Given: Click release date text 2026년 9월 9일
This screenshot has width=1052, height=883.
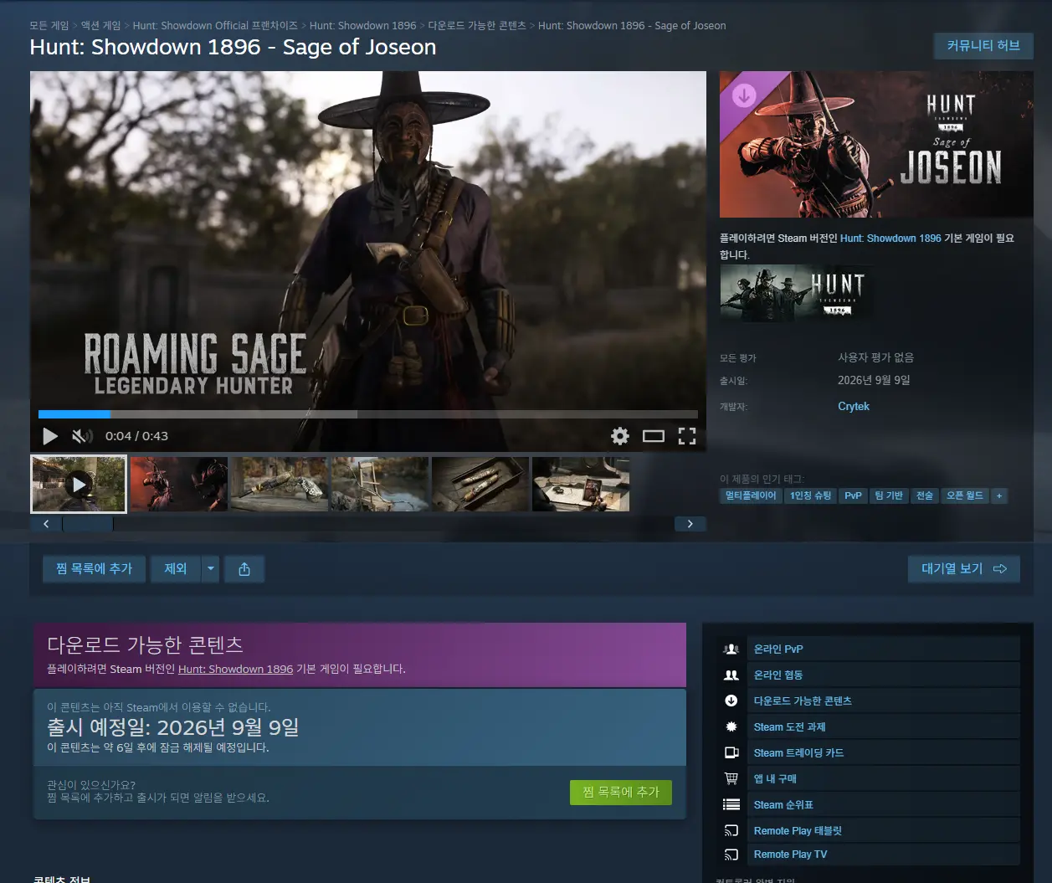Looking at the screenshot, I should tap(874, 380).
